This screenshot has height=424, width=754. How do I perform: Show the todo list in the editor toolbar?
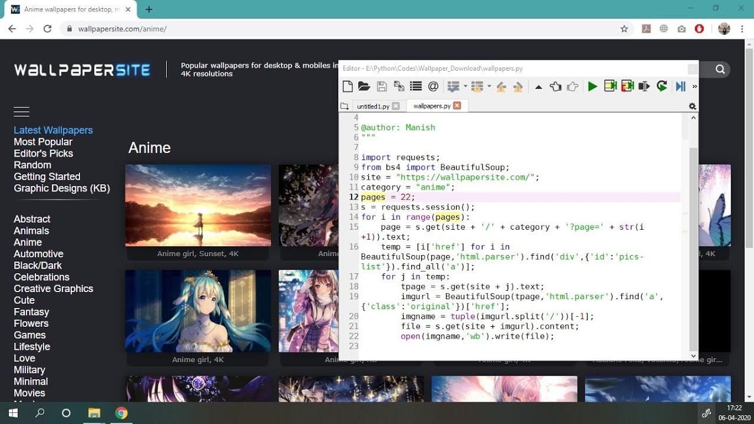[x=453, y=87]
